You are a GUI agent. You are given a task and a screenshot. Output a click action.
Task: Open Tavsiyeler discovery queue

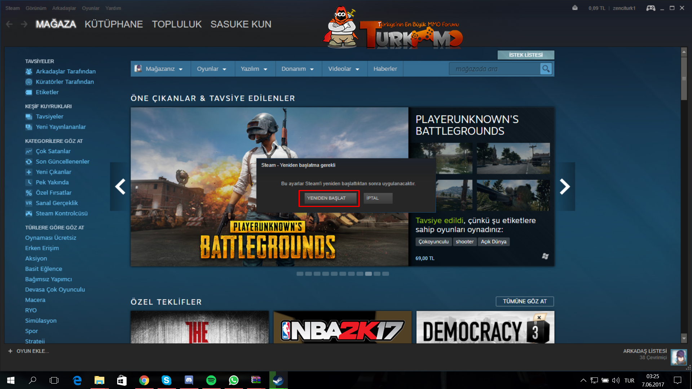click(x=49, y=116)
